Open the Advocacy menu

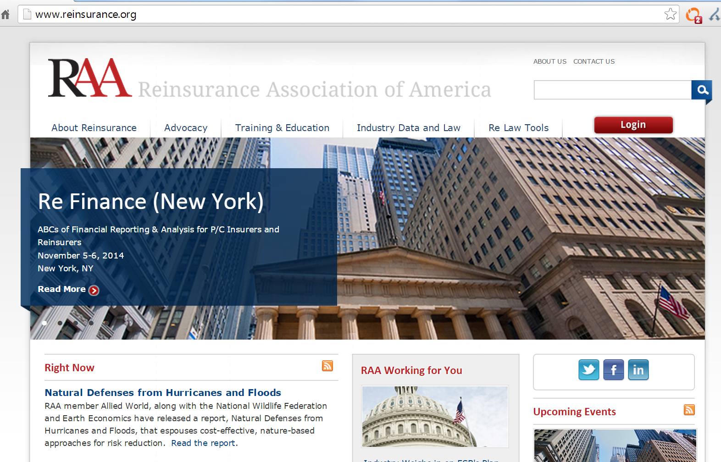pos(186,128)
